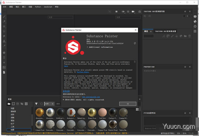This screenshot has height=136, width=199.
Task: Add a paint layer with the brush icon
Action: pyautogui.click(x=172, y=36)
